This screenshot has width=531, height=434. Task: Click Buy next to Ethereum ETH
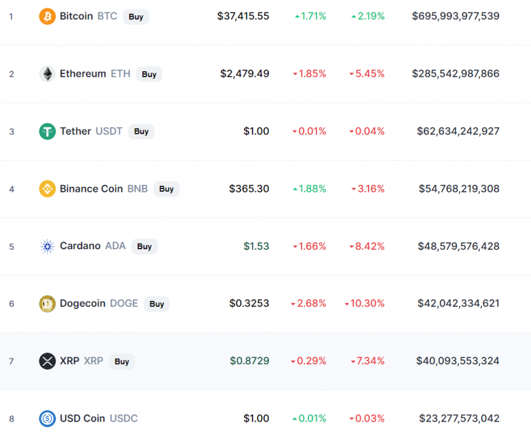coord(149,74)
